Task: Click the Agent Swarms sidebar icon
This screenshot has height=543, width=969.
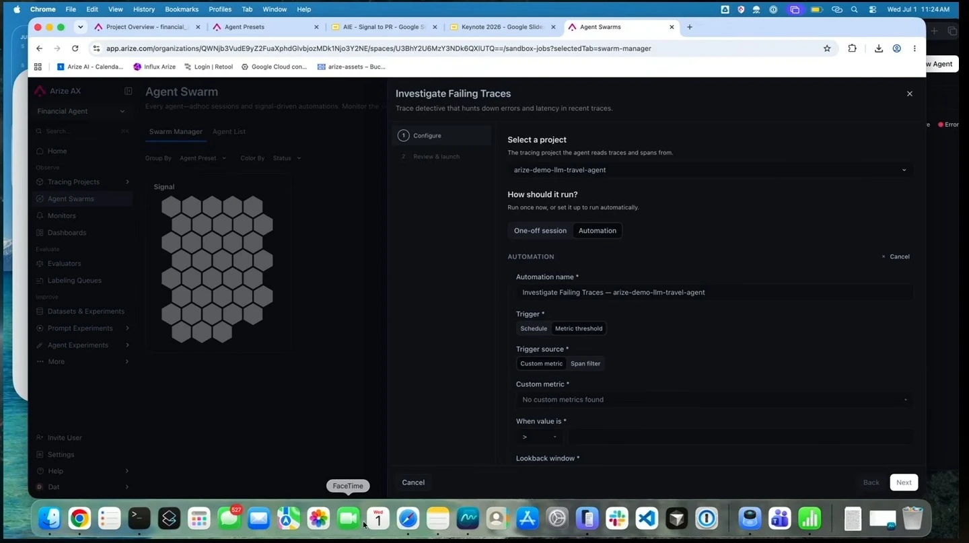Action: [40, 198]
